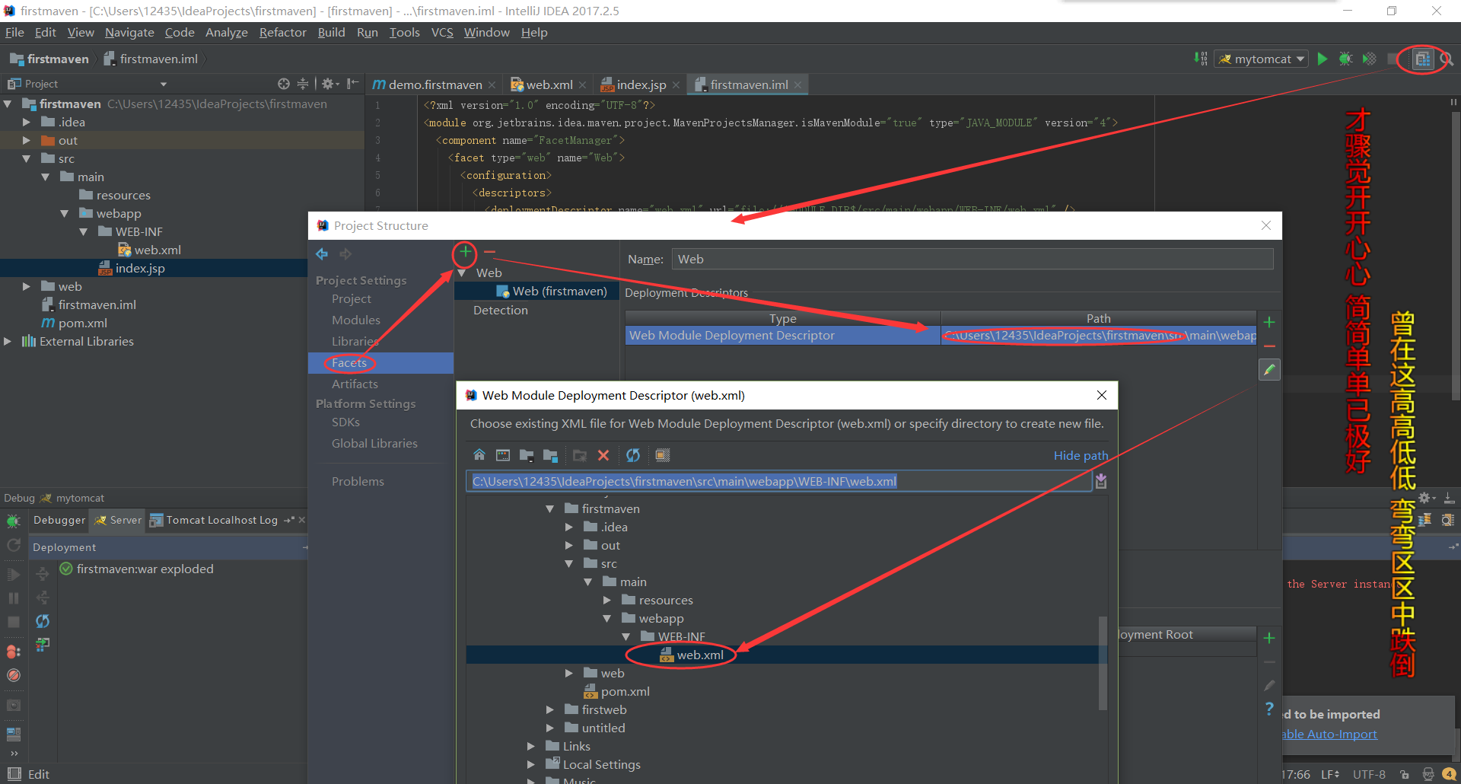The height and width of the screenshot is (784, 1461).
Task: Click scroll from source target icon
Action: 284,84
